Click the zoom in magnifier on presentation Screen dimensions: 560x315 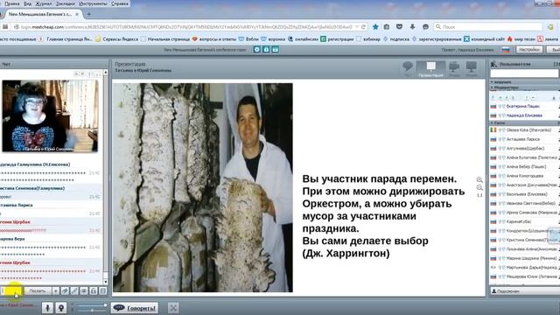pyautogui.click(x=479, y=179)
